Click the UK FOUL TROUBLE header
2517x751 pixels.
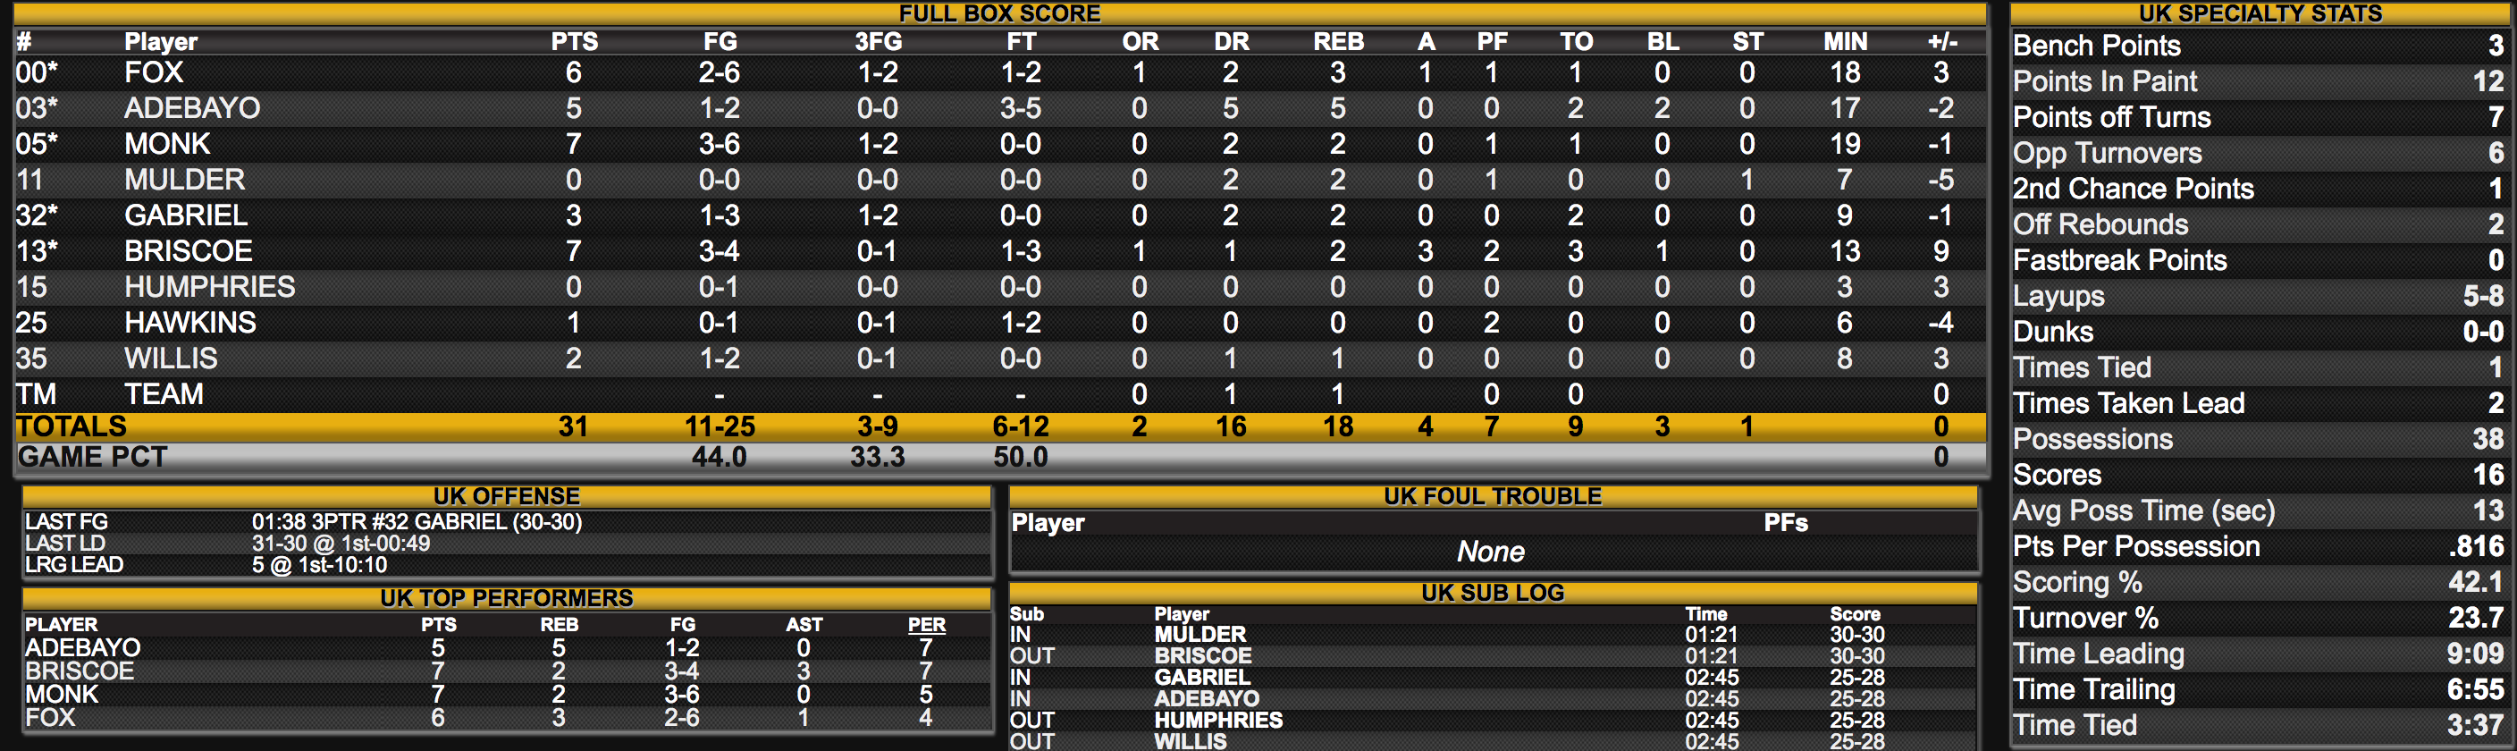1493,496
